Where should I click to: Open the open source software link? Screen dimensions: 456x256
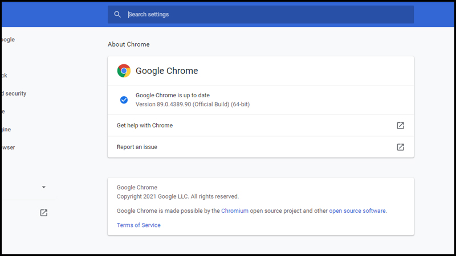pos(357,210)
